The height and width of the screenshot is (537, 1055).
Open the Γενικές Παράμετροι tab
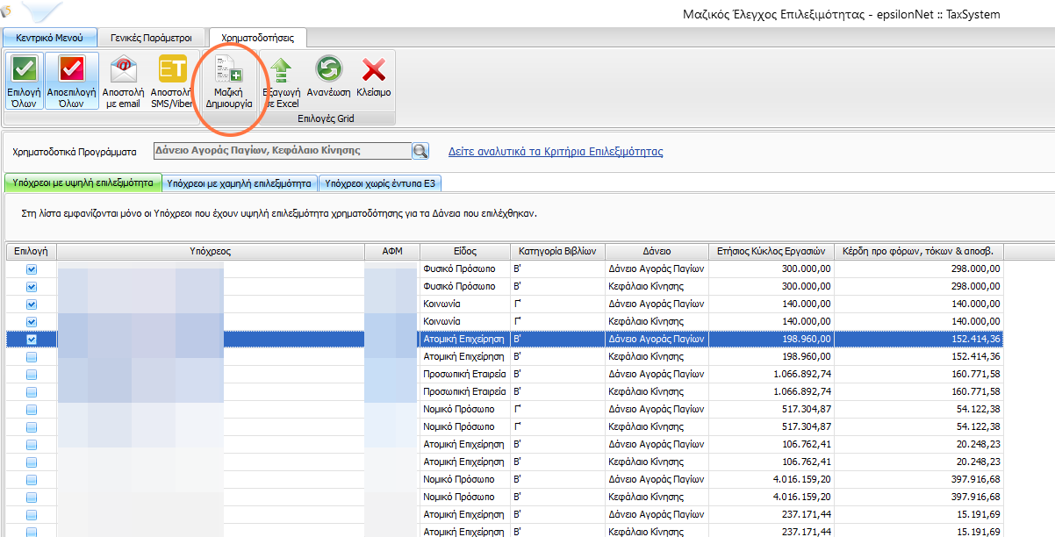tap(152, 38)
